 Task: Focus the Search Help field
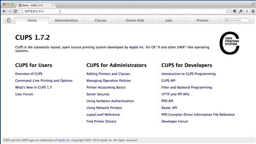237,20
